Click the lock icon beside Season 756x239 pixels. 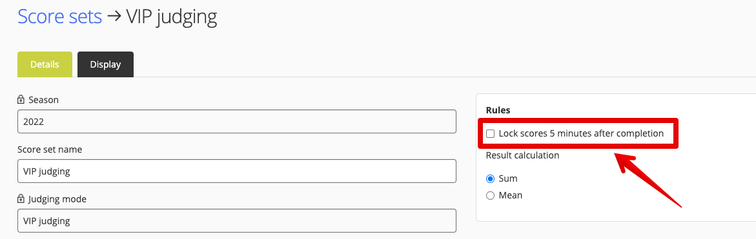point(21,100)
